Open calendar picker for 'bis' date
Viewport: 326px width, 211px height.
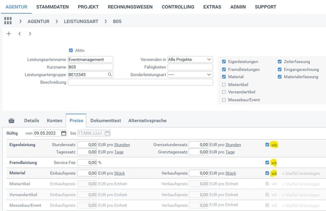pos(107,133)
